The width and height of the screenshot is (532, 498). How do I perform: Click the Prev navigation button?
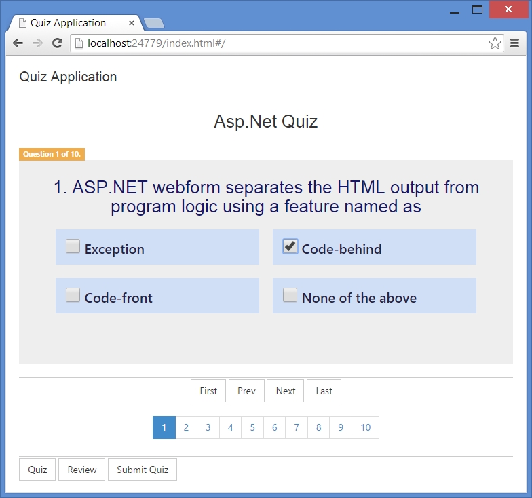point(247,391)
